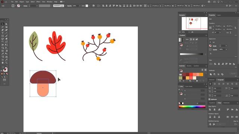Image resolution: width=239 pixels, height=134 pixels.
Task: Select the Line Segment tool
Action: pos(6,33)
